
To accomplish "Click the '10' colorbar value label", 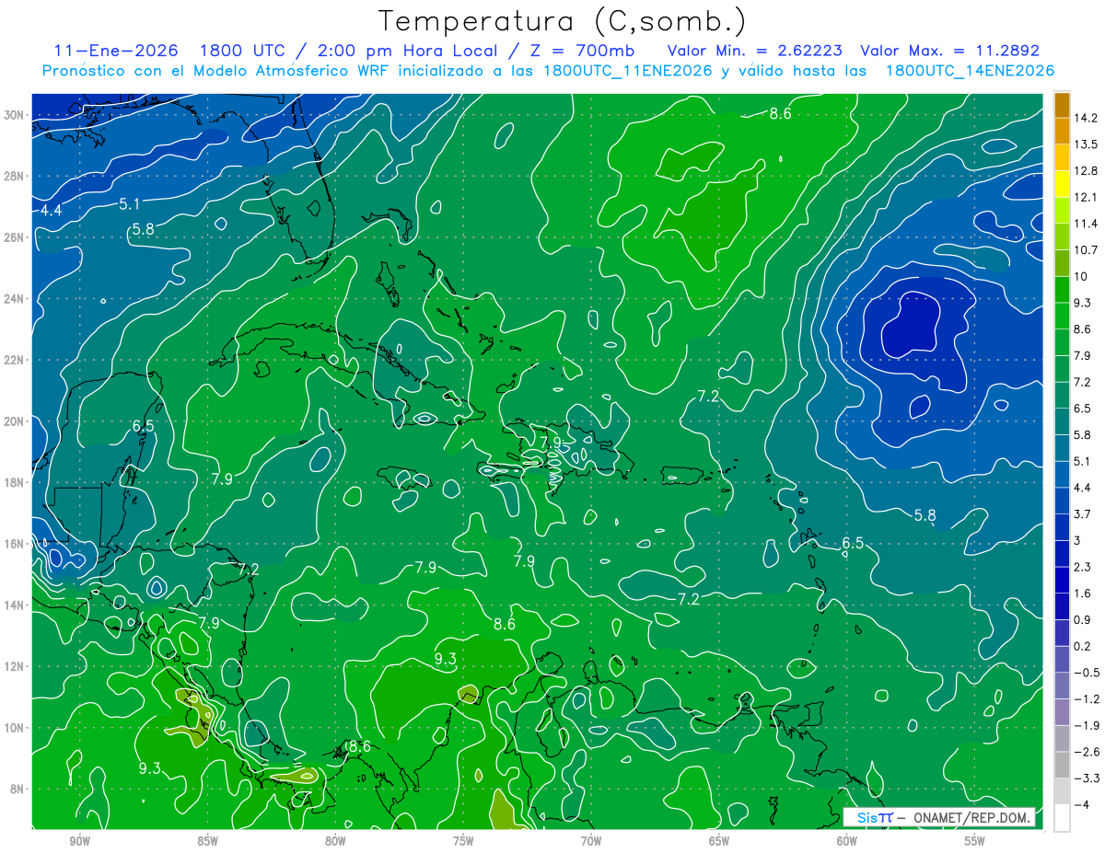I will click(x=1082, y=276).
